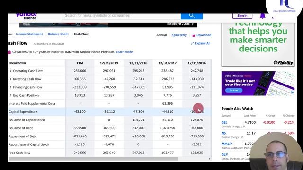Expand the Operating Cash Flow row
Screen dimensions: 303x170
[10, 71]
